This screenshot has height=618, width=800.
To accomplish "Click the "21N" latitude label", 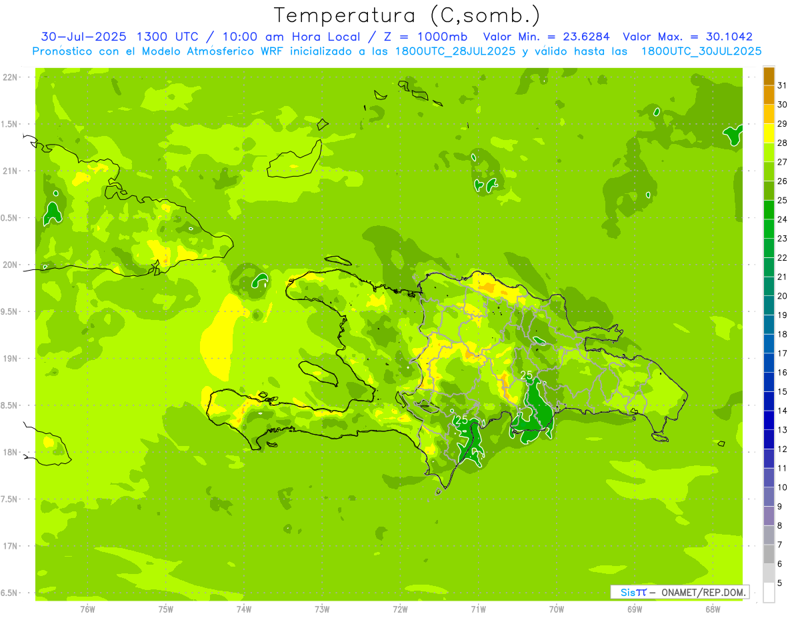I will tap(10, 171).
